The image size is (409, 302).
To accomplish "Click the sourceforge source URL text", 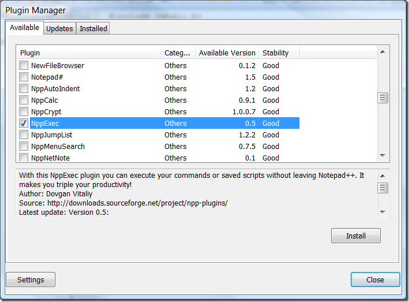I will (x=137, y=203).
